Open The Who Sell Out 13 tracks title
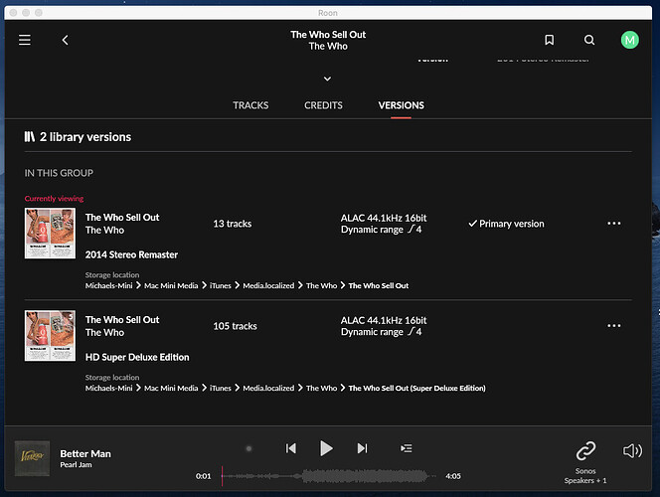660x497 pixels. 122,217
